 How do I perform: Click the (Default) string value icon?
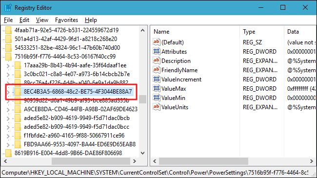[x=157, y=42]
